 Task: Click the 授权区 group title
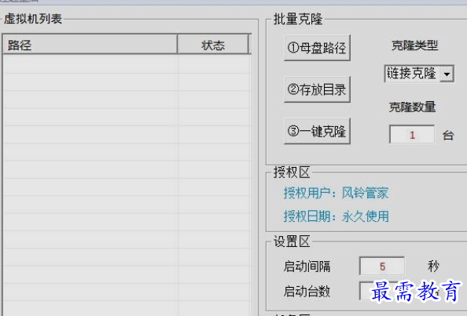pos(292,173)
